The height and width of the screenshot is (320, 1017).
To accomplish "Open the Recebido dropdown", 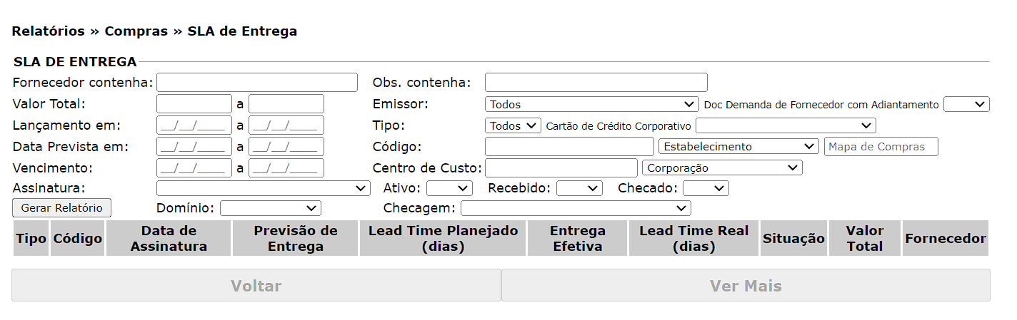I will click(579, 188).
